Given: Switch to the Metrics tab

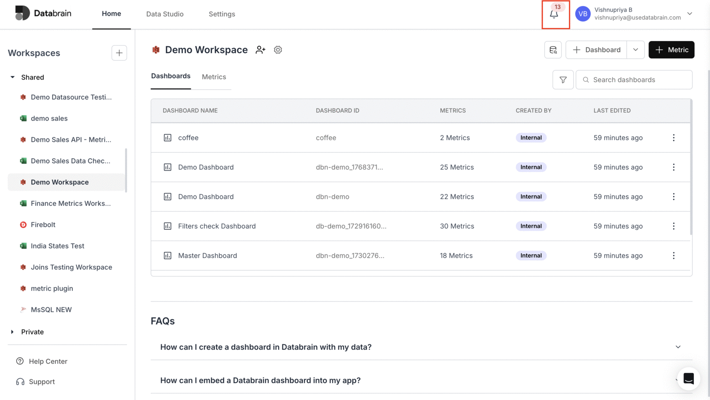Looking at the screenshot, I should [214, 77].
